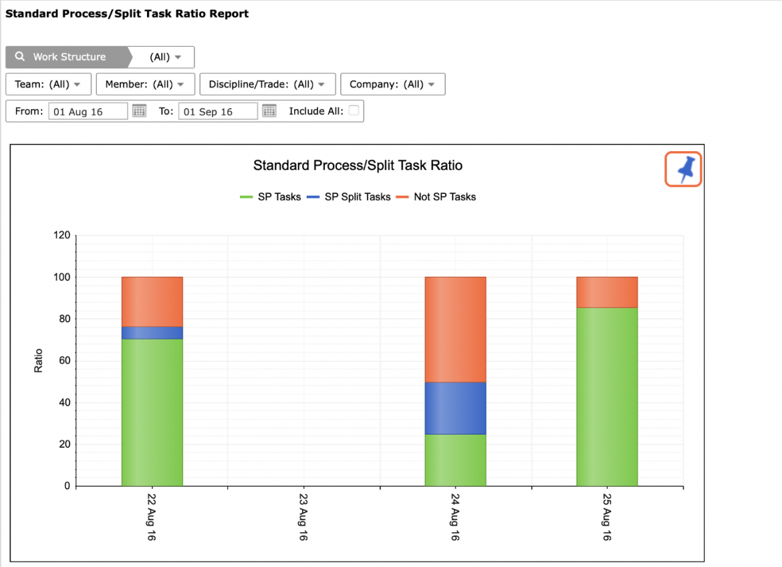Expand the Work Structure (All) dropdown
The image size is (782, 567).
164,57
